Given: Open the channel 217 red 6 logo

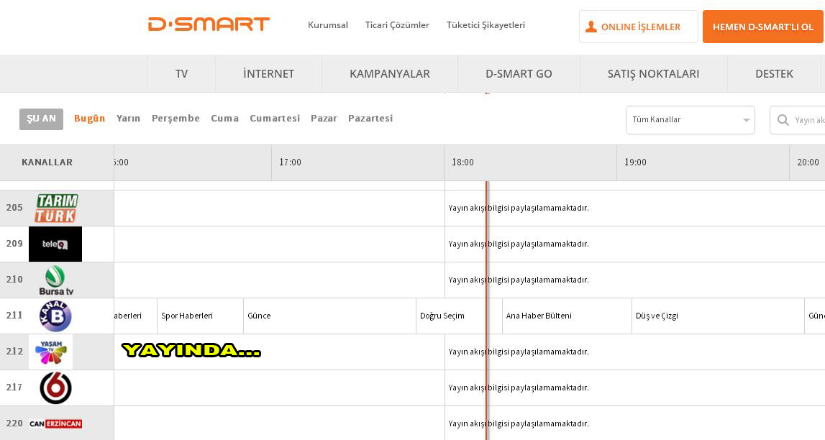Looking at the screenshot, I should pyautogui.click(x=56, y=388).
